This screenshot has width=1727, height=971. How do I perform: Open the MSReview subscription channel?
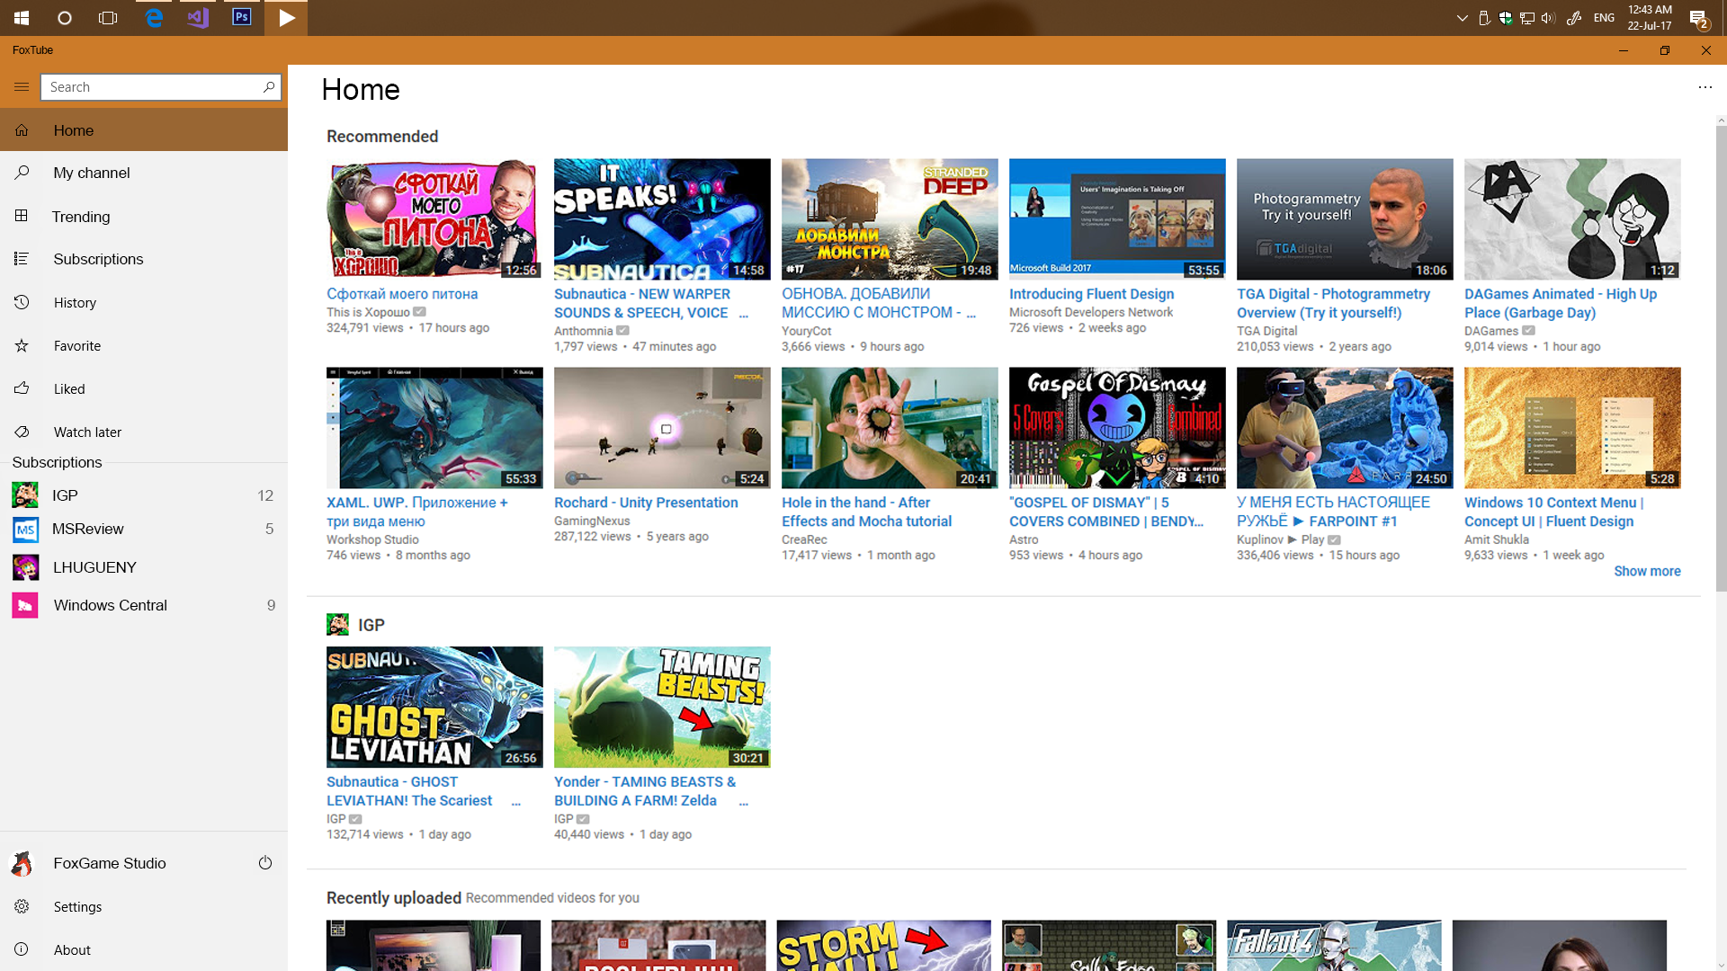pyautogui.click(x=88, y=530)
